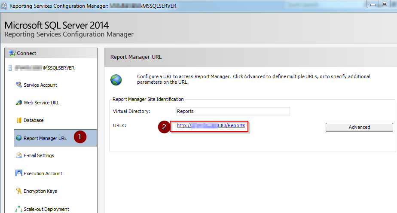Viewport: 397px width, 213px height.
Task: Navigate to Execution Account page
Action: tap(43, 173)
